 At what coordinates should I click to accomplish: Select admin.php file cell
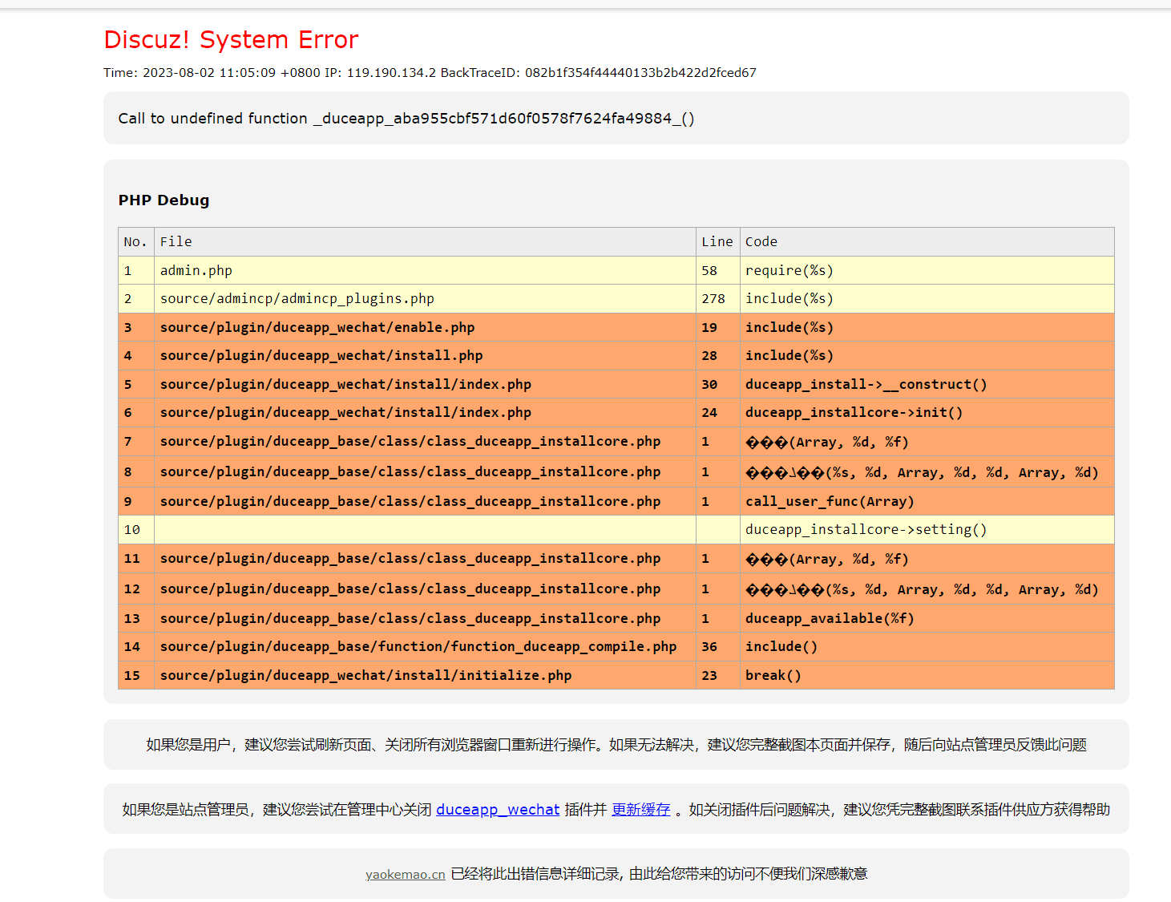[x=425, y=270]
